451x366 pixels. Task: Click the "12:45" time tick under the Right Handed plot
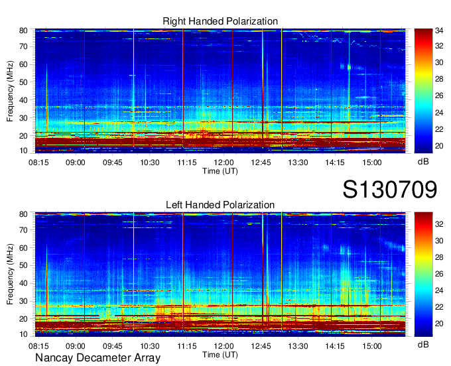tap(261, 162)
